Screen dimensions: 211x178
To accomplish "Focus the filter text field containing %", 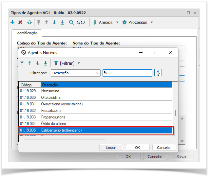I will coord(127,73).
